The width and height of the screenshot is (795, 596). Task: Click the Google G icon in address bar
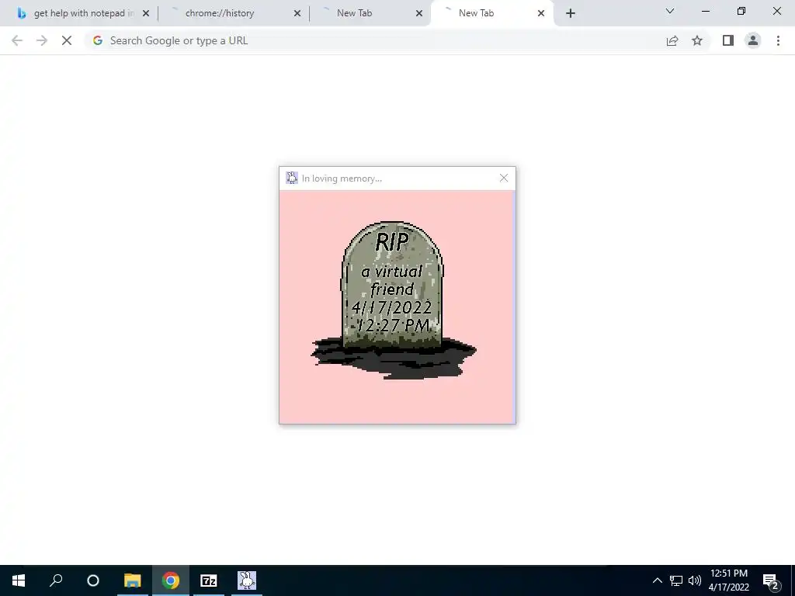[98, 40]
